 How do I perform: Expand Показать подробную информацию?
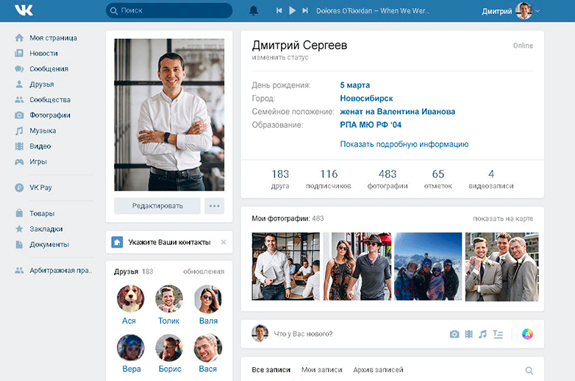click(x=404, y=144)
